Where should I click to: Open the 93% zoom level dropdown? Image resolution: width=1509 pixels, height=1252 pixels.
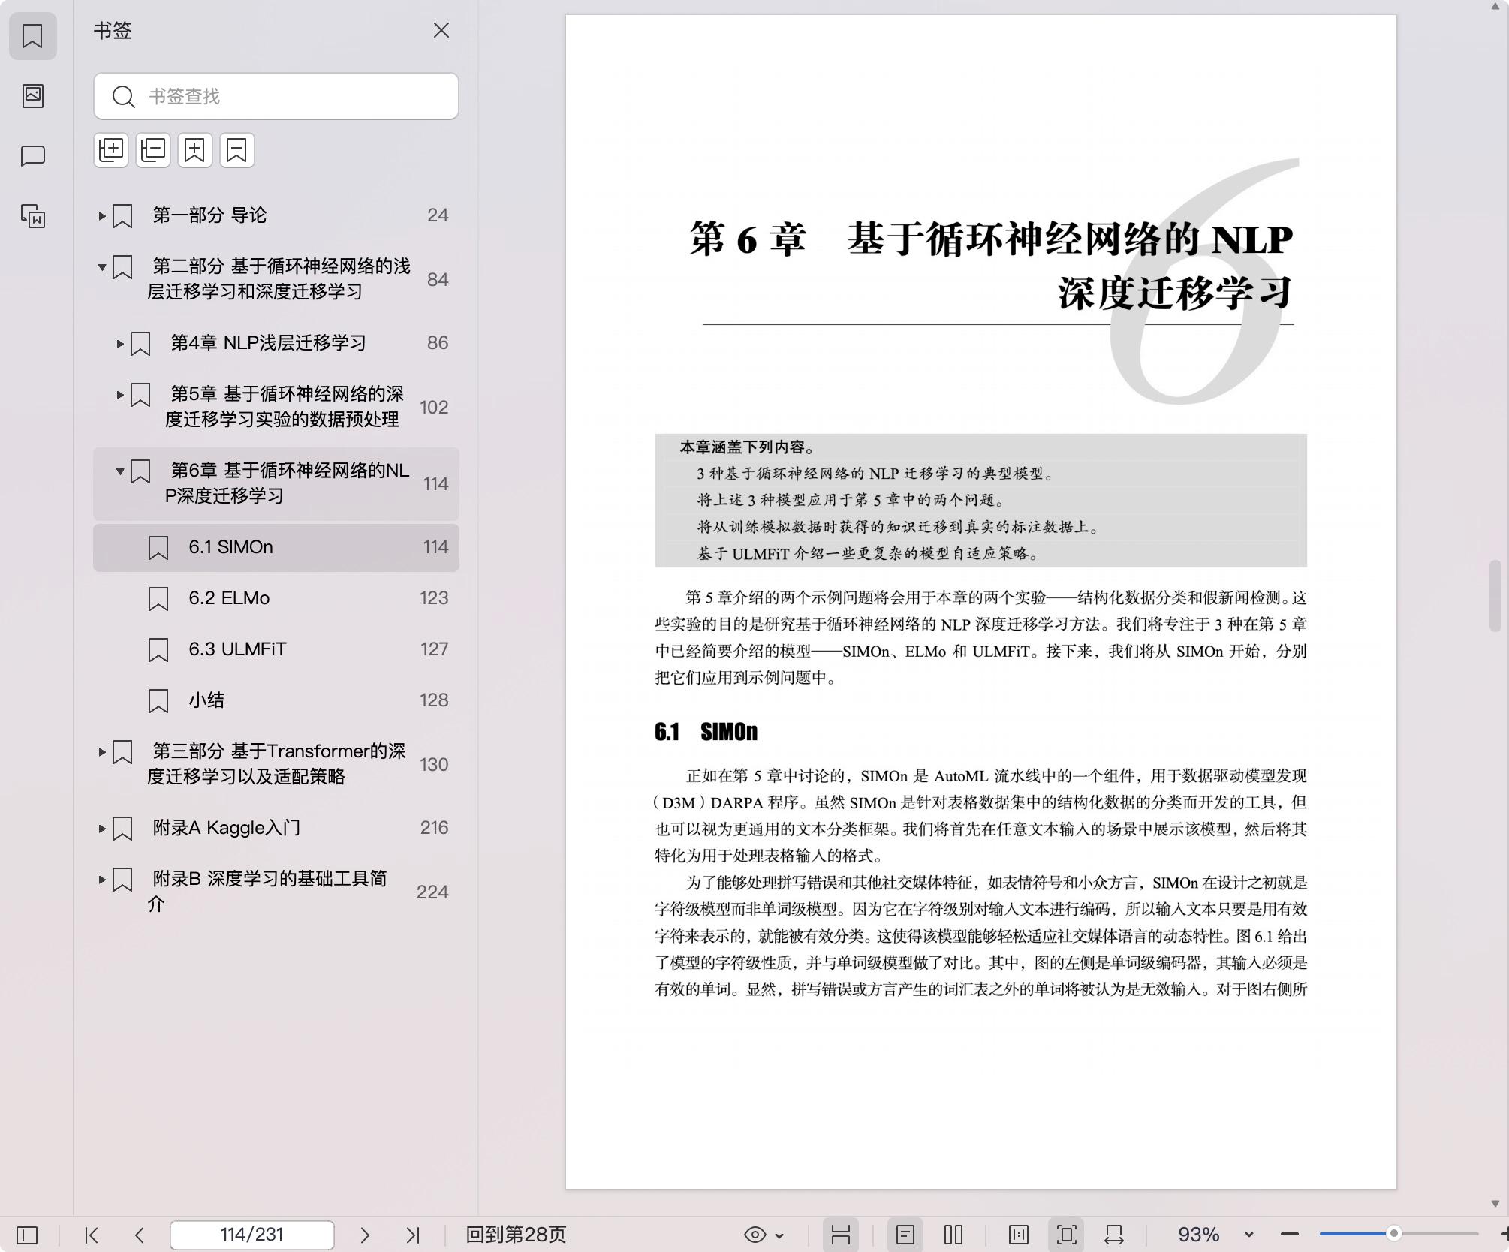pos(1248,1235)
